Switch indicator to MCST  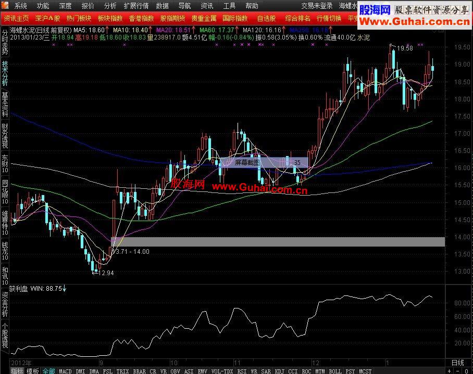[x=365, y=371]
